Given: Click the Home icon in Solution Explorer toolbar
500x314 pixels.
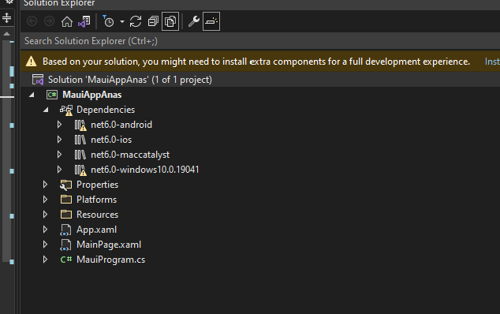Looking at the screenshot, I should 67,22.
